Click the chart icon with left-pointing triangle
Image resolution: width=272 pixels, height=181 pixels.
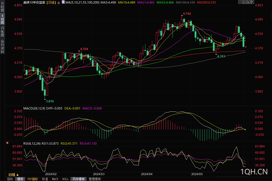pyautogui.click(x=244, y=2)
